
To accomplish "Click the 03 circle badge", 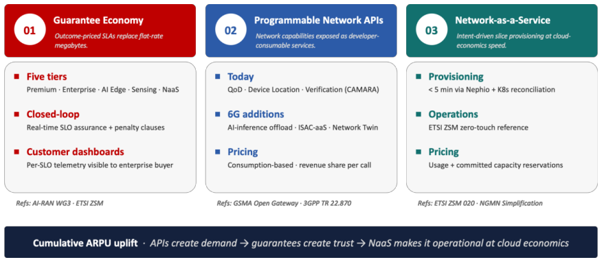I will click(432, 30).
